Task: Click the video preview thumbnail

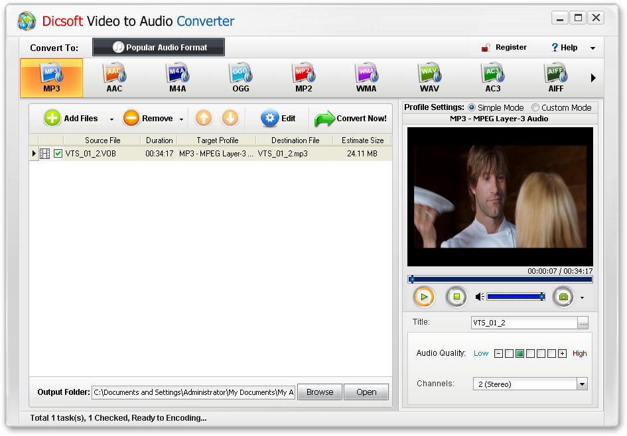Action: (500, 197)
